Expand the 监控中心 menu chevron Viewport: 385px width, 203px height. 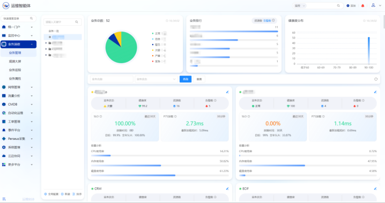tap(32, 36)
